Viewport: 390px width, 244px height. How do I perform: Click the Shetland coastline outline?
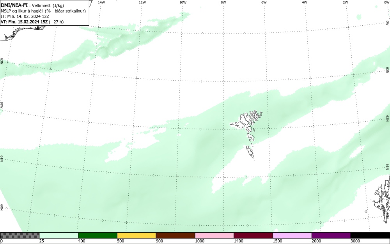[382, 199]
